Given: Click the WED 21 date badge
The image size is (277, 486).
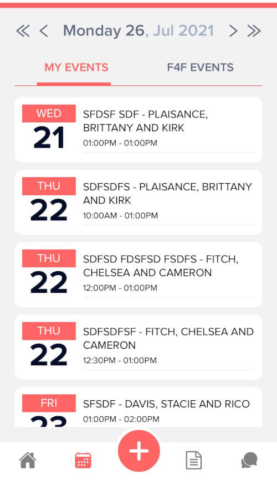Looking at the screenshot, I should (49, 128).
